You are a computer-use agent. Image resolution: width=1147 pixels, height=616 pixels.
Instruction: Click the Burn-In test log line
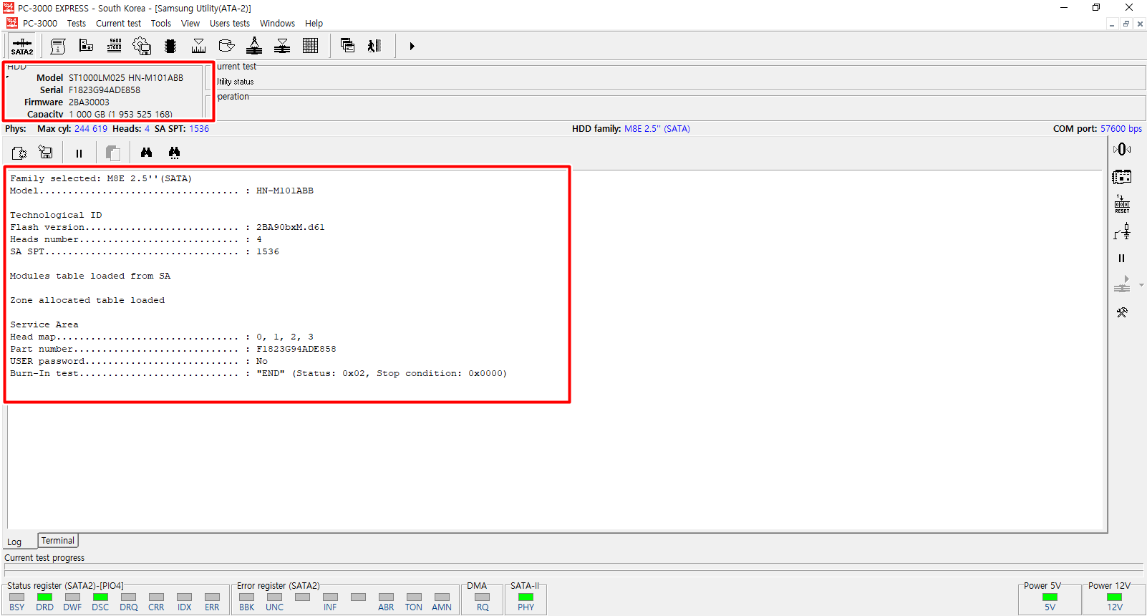[258, 374]
